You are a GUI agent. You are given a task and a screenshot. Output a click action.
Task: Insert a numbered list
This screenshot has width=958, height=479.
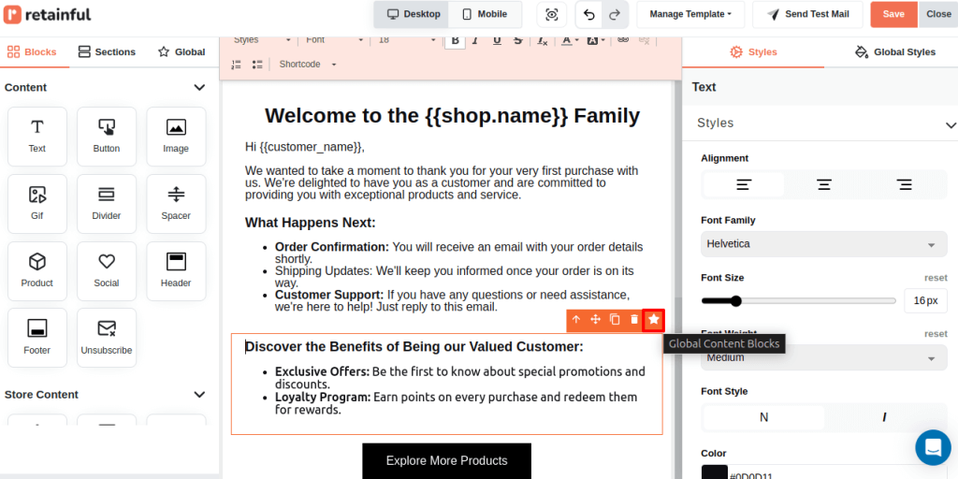click(237, 65)
